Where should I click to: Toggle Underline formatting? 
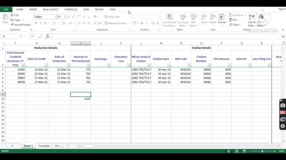[x=45, y=23]
